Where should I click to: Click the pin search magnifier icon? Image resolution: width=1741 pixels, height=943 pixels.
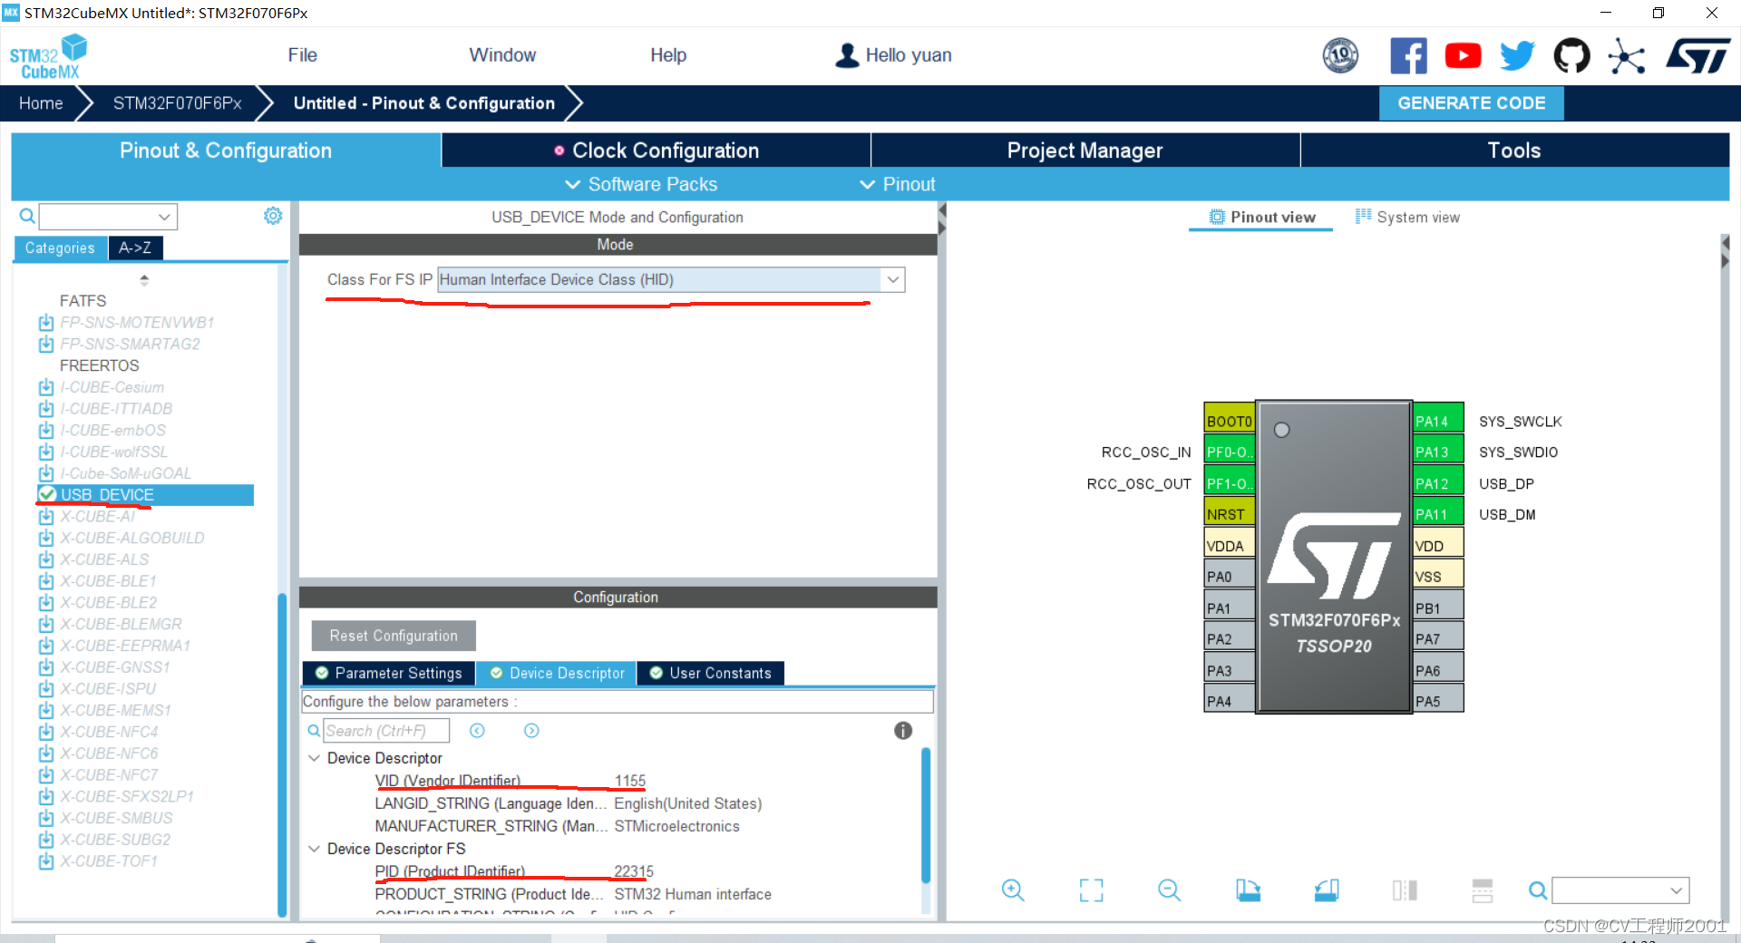click(1538, 890)
